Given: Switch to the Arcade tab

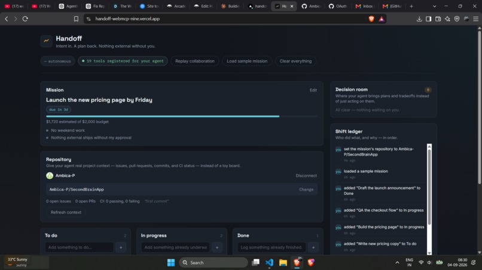Looking at the screenshot, I should pos(176,6).
